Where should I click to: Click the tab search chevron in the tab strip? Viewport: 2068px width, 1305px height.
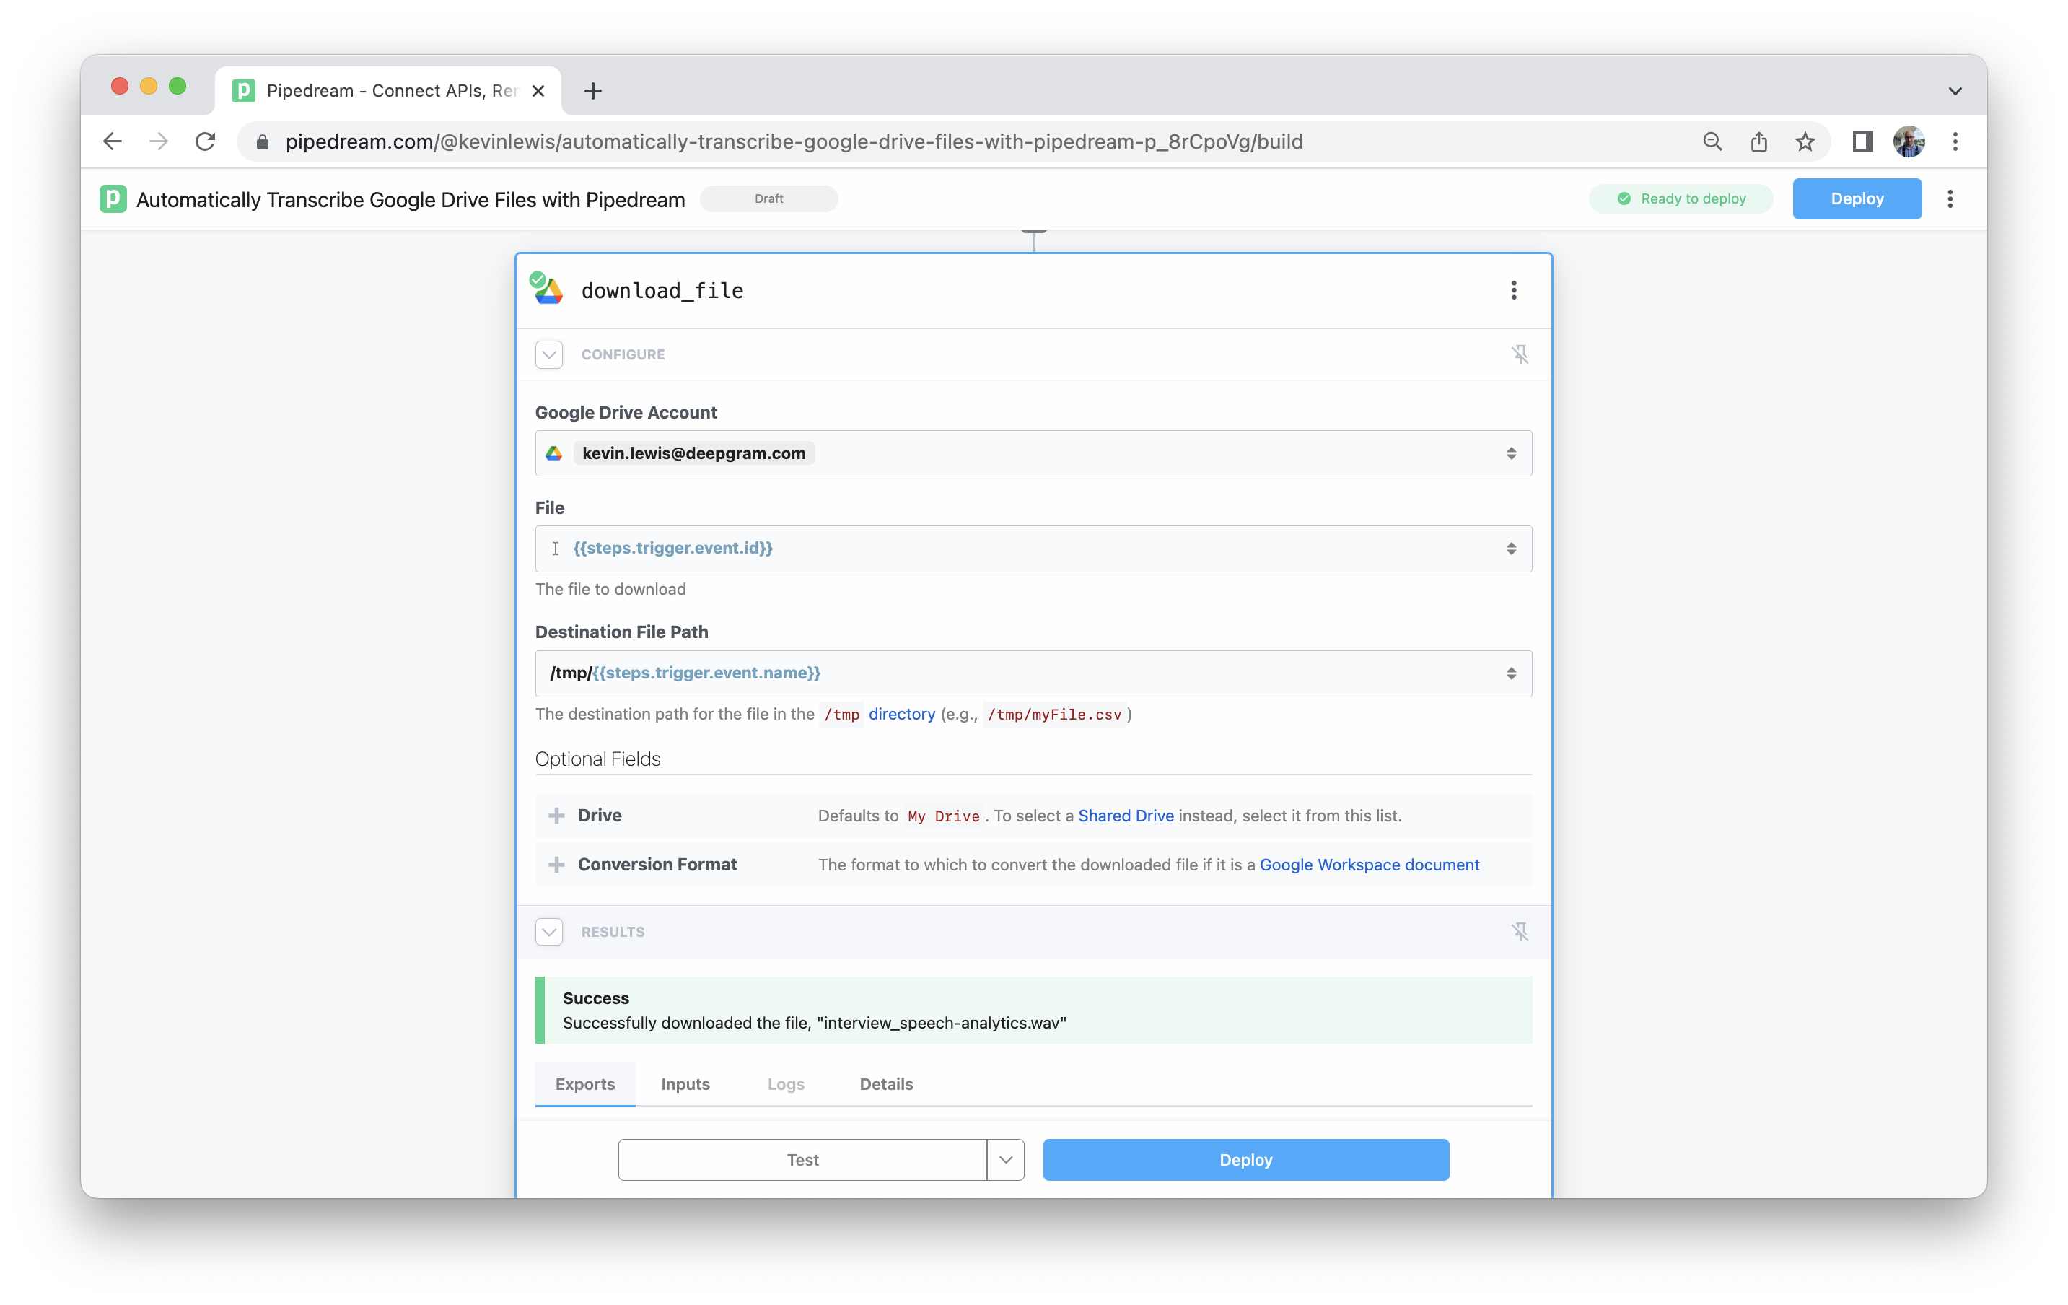click(x=1955, y=91)
